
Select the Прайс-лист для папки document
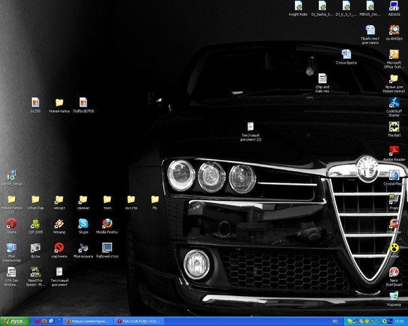click(370, 30)
